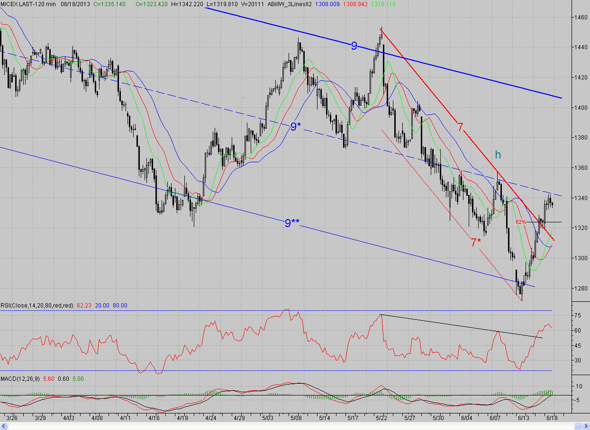
Task: Click the price axis level '1460'
Action: tap(581, 18)
